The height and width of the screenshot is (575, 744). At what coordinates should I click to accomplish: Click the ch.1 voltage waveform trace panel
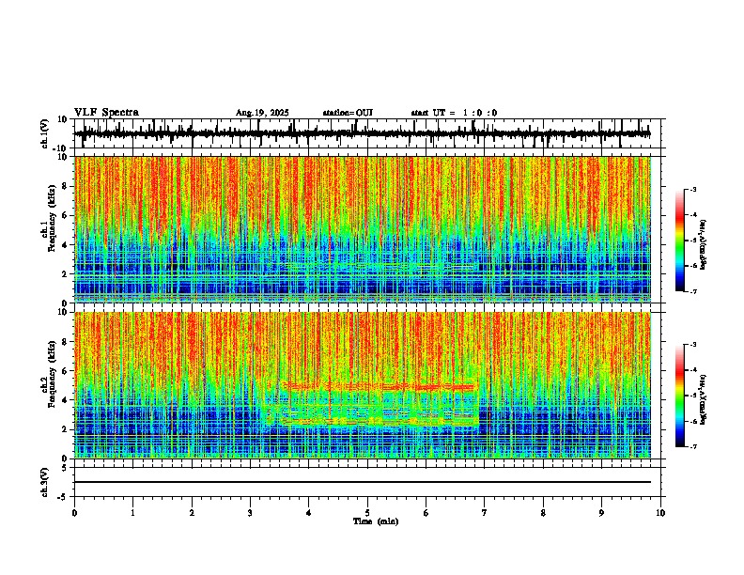tap(367, 133)
